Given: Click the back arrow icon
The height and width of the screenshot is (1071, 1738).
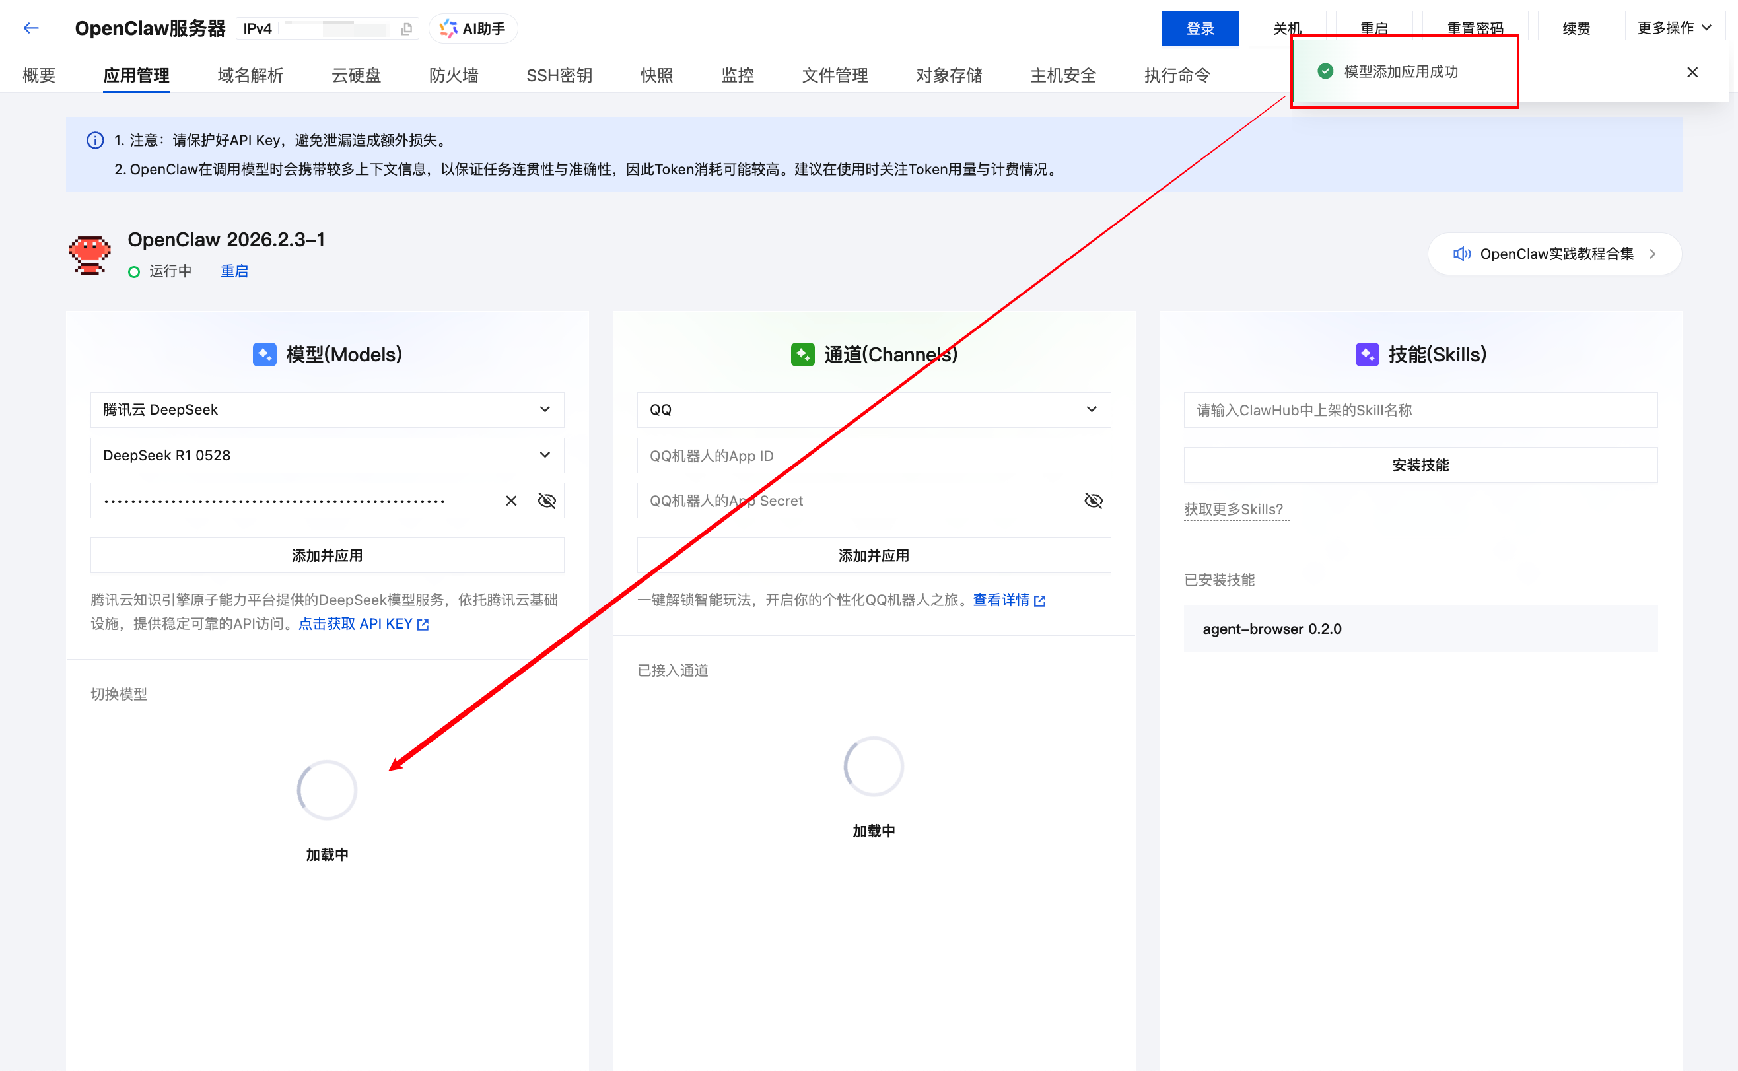Looking at the screenshot, I should (x=30, y=28).
